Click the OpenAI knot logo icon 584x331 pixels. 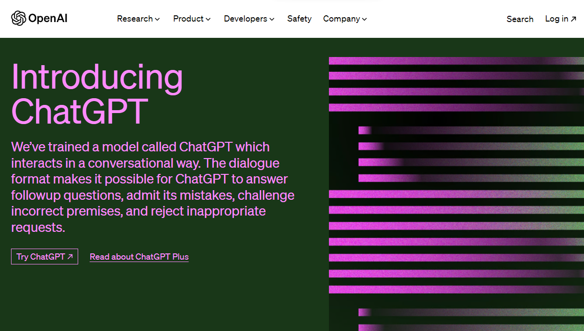[x=18, y=19]
